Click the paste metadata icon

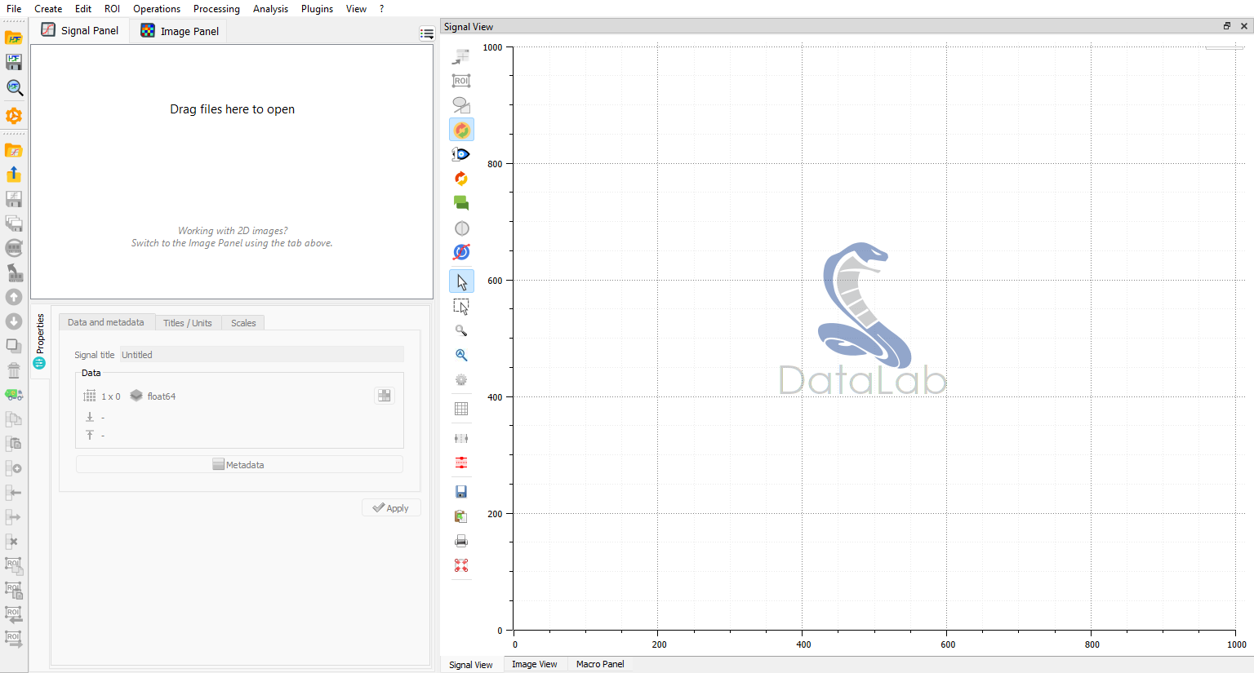coord(14,444)
